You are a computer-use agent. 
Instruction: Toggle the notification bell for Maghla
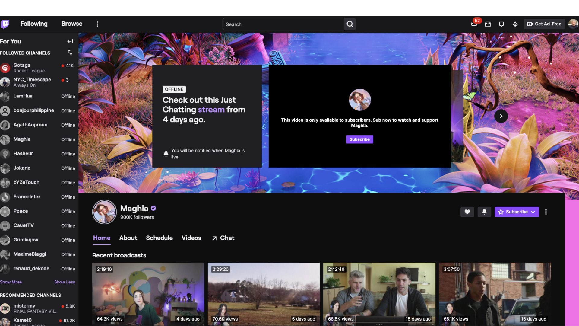coord(484,212)
